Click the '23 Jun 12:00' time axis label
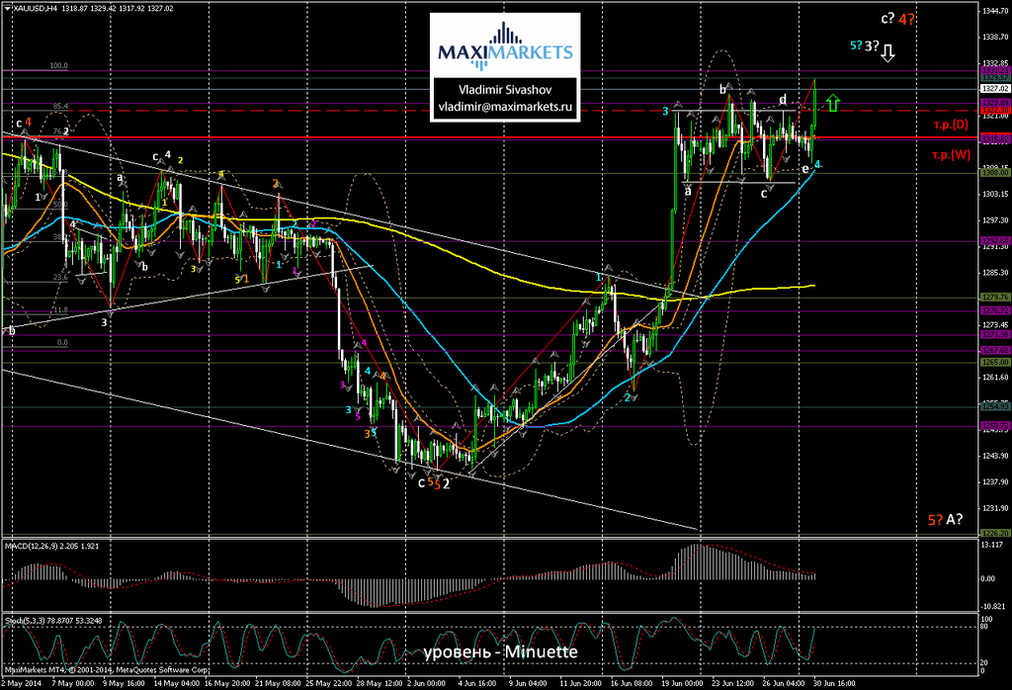Viewport: 1012px width, 690px height. 732,683
